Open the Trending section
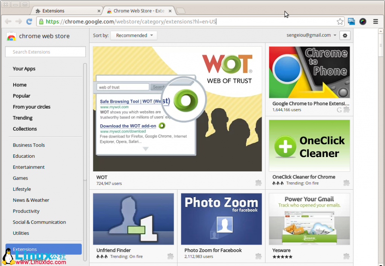 tap(23, 118)
